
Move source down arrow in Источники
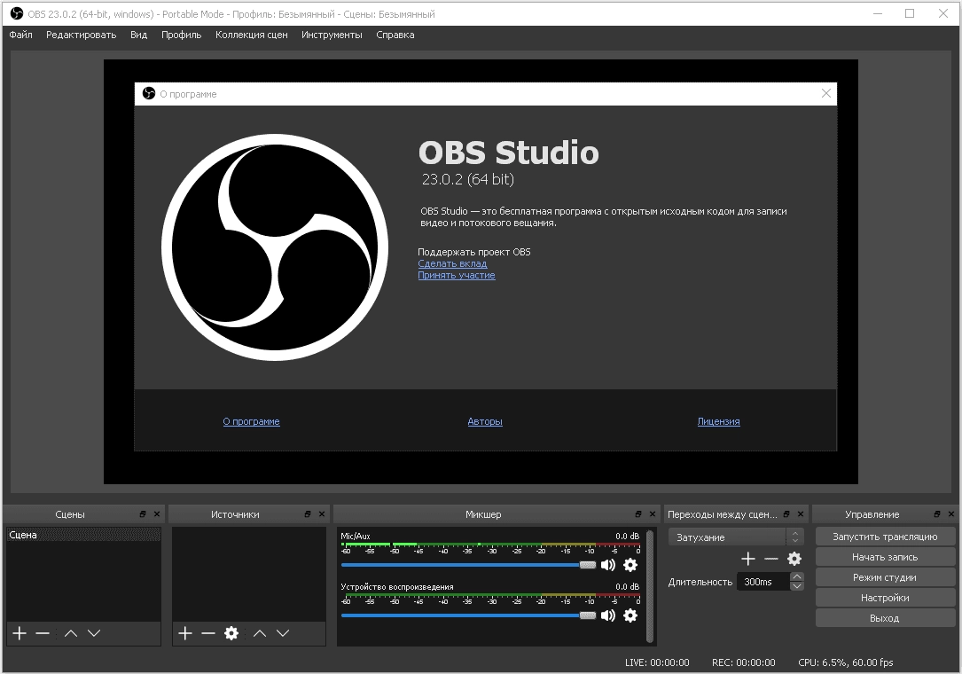(283, 633)
